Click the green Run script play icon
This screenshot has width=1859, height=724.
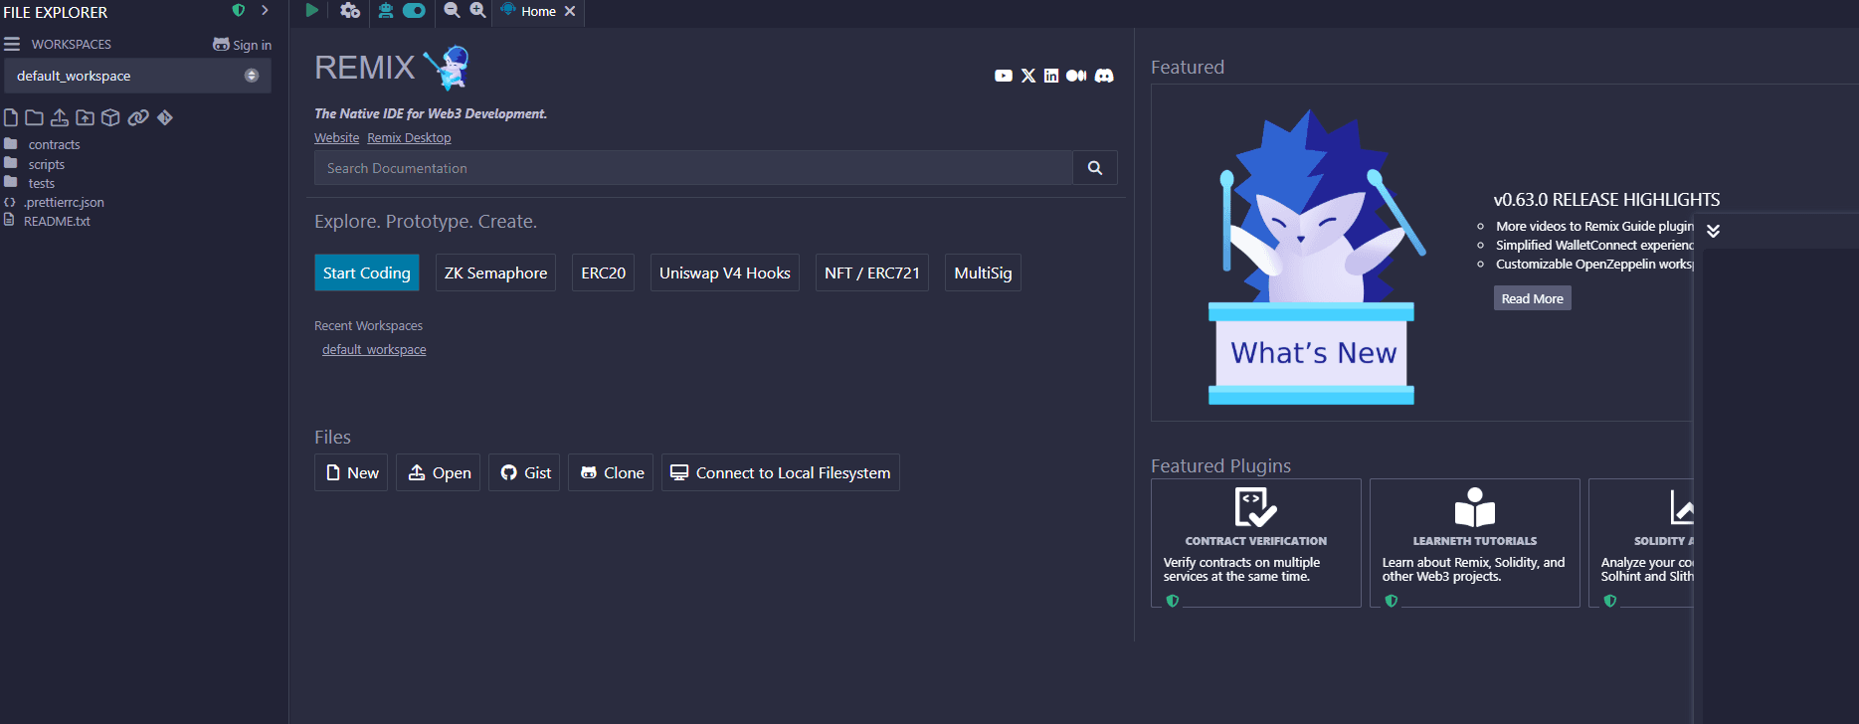point(311,10)
